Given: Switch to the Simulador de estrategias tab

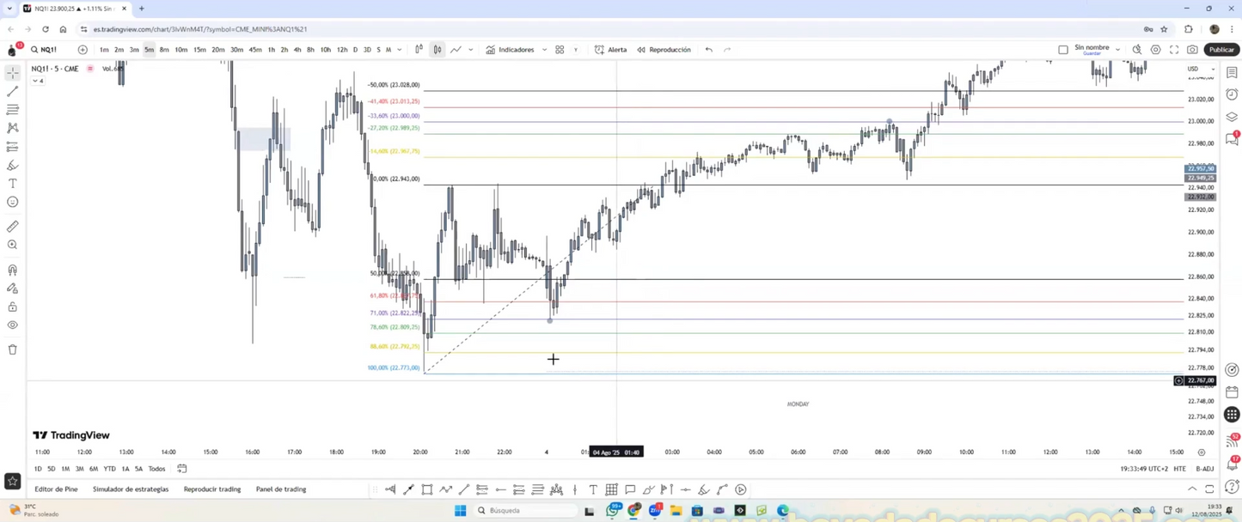Looking at the screenshot, I should coord(131,489).
